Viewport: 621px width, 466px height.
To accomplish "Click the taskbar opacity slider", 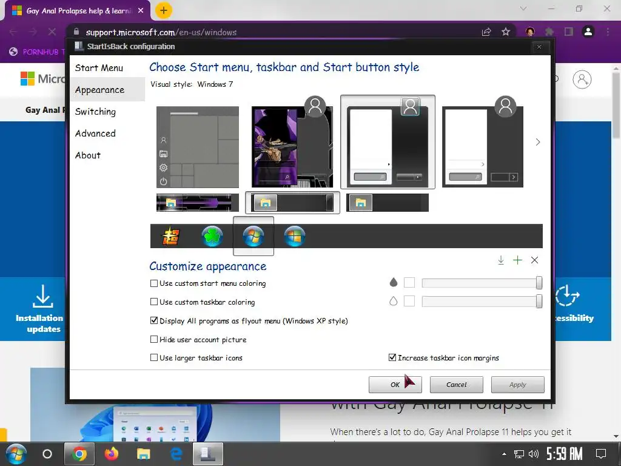I will click(x=482, y=302).
